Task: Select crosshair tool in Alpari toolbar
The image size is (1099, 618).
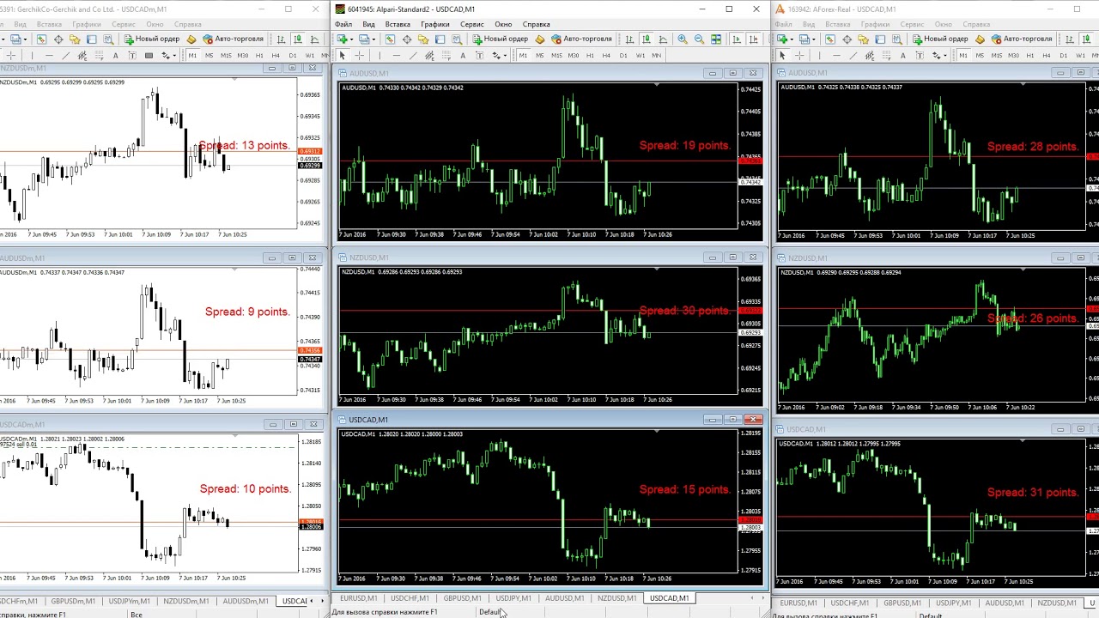Action: 360,55
